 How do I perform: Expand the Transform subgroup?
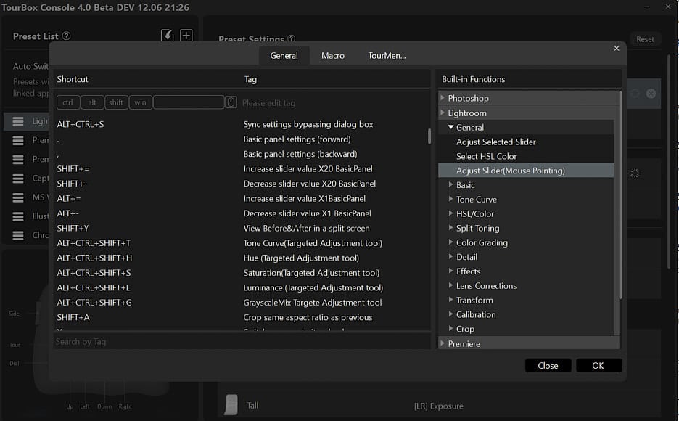point(450,299)
